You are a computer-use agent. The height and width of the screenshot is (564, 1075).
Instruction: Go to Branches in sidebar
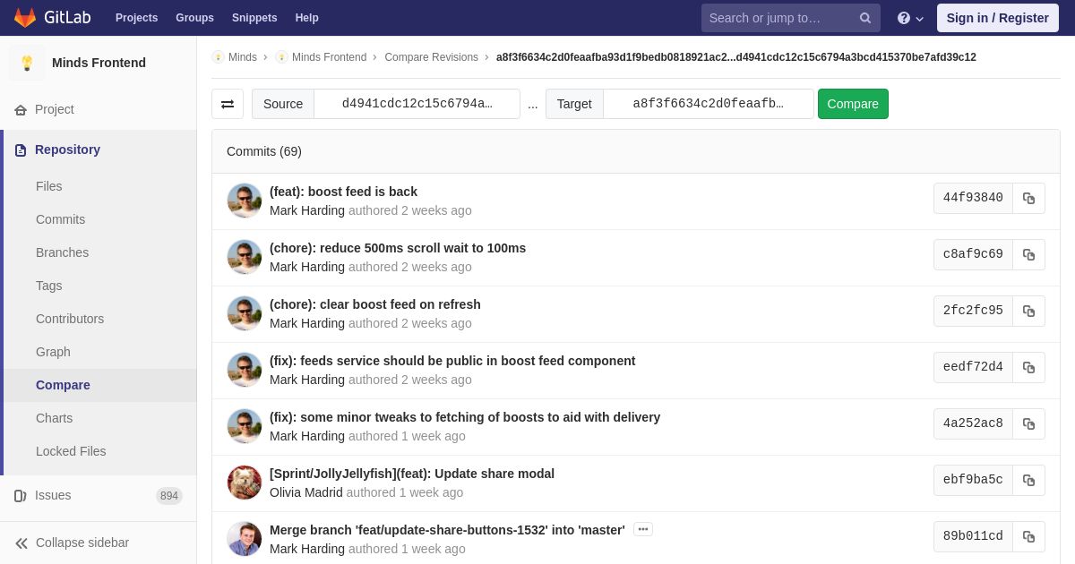[x=62, y=252]
